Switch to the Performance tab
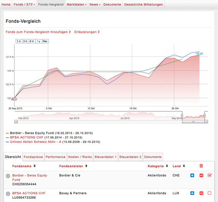This screenshot has width=218, height=202. pyautogui.click(x=56, y=157)
